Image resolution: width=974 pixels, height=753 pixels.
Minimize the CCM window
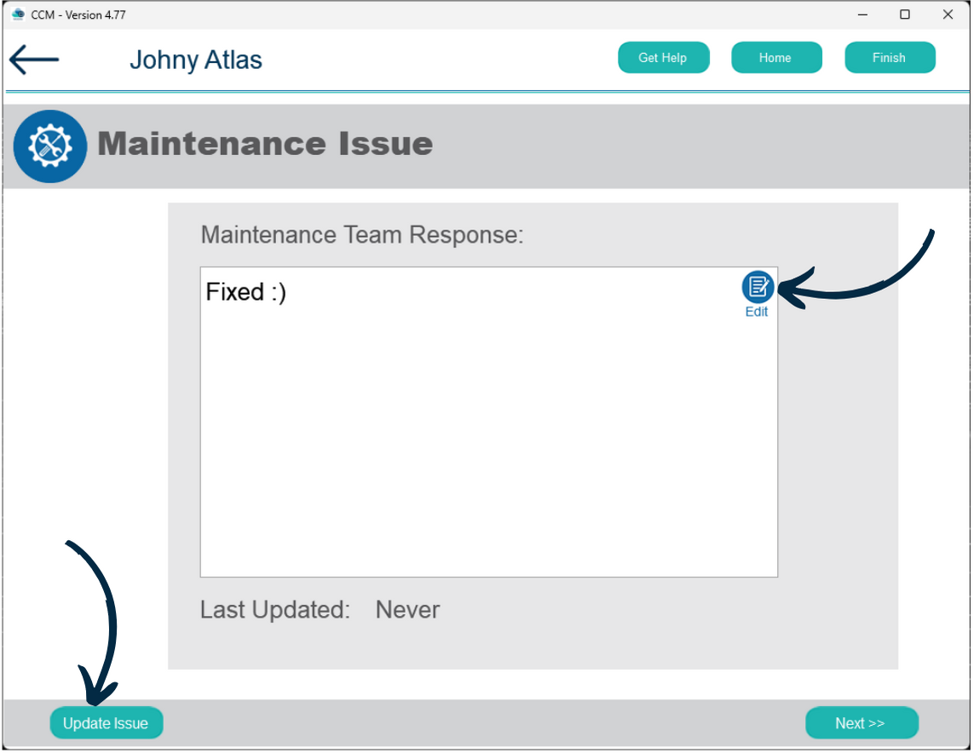point(862,14)
